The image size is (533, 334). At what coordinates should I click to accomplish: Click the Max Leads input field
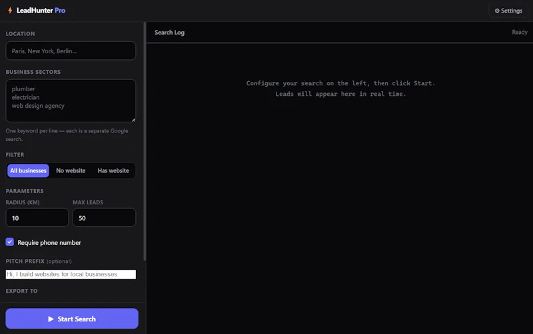coord(104,218)
